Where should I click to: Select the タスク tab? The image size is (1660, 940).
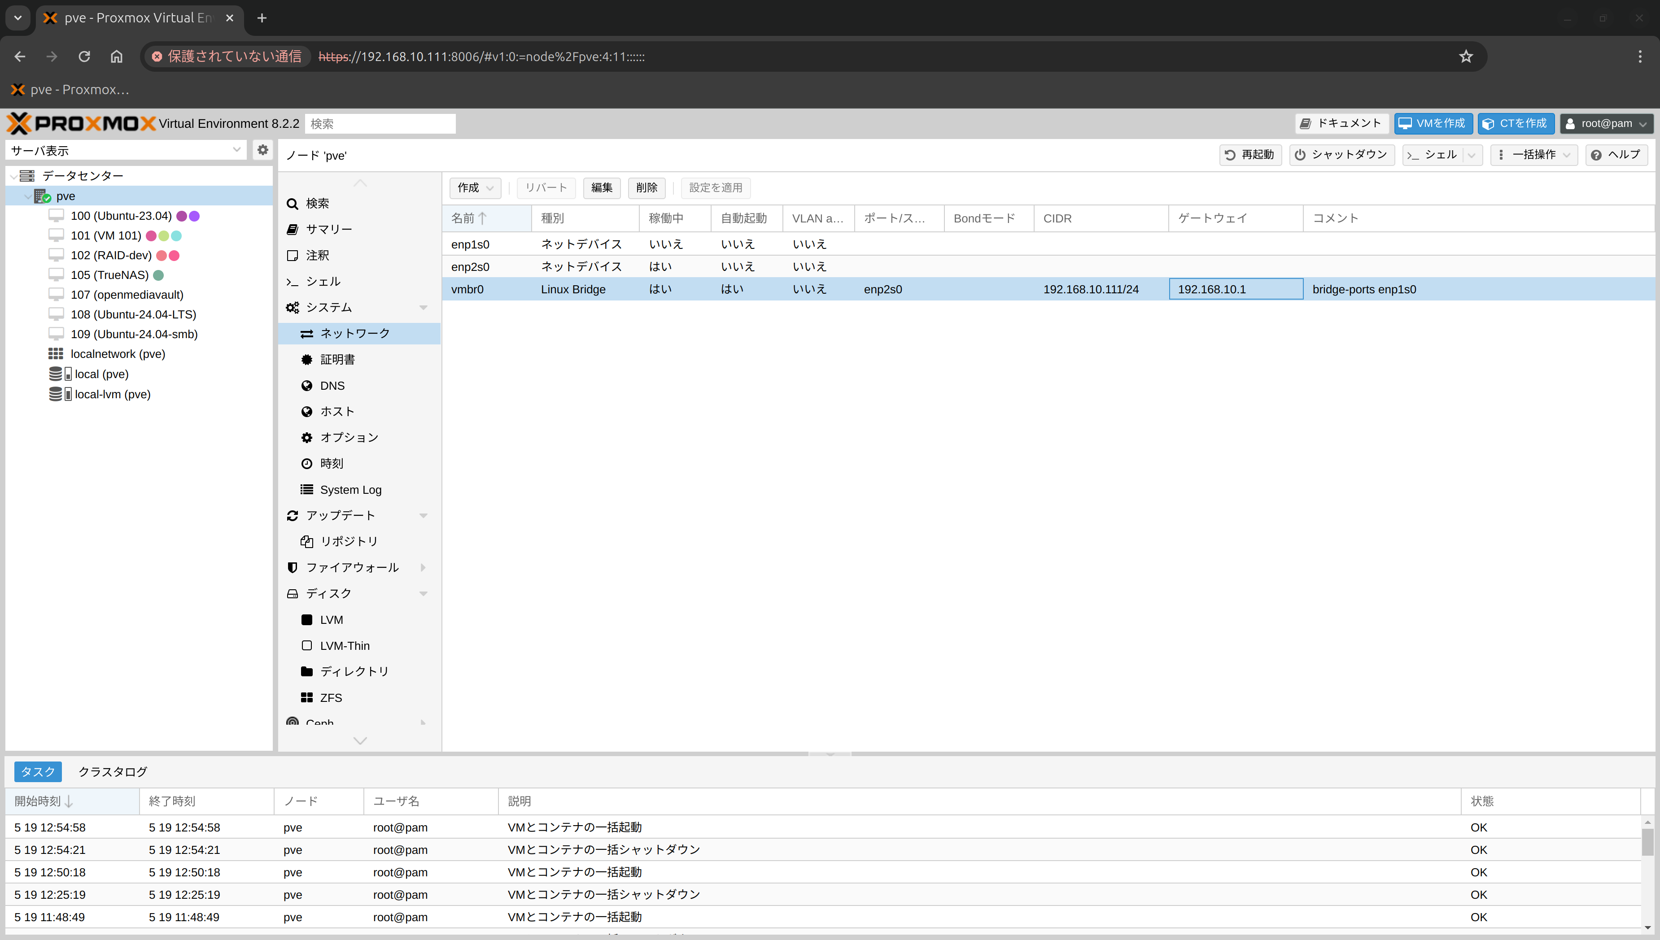(x=38, y=771)
